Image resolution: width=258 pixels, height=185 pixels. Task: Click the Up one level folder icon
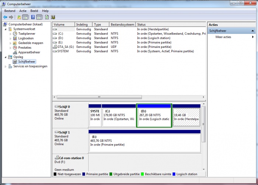click(19, 17)
